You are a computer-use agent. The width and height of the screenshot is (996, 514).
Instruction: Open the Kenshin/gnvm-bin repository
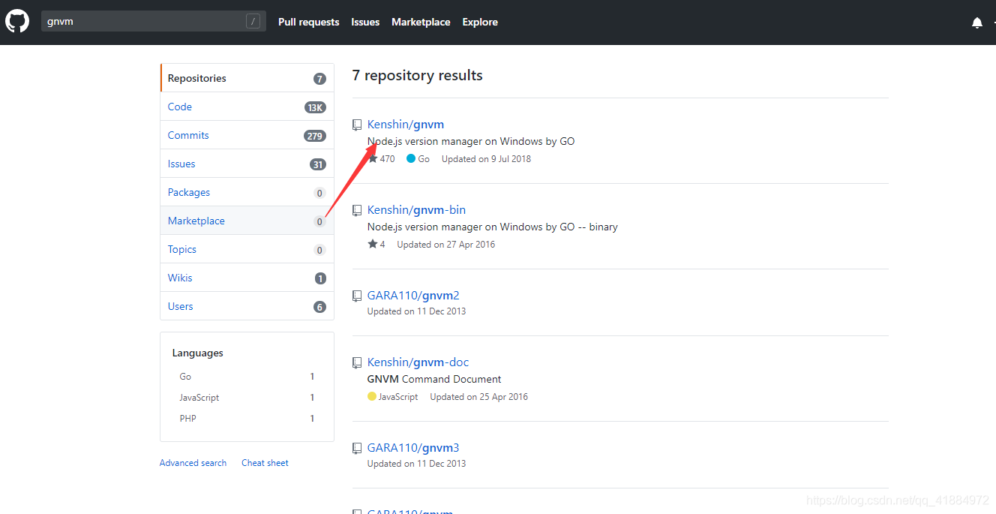coord(416,210)
